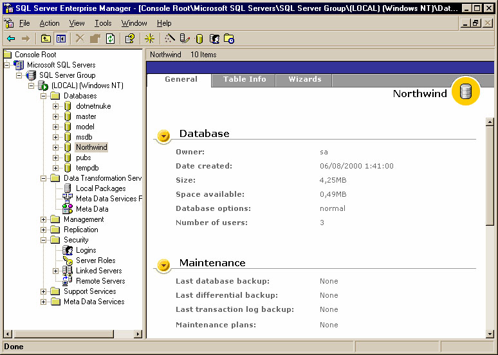The image size is (498, 355).
Task: Click the Help question mark toolbar icon
Action: (x=129, y=39)
